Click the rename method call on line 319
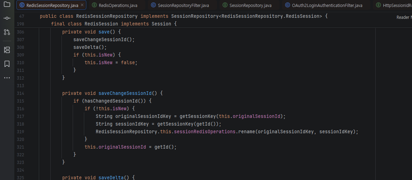 [246, 132]
